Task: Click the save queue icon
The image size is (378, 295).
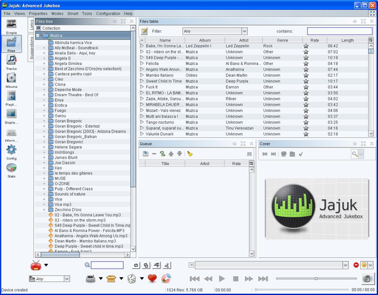Action: pos(146,154)
